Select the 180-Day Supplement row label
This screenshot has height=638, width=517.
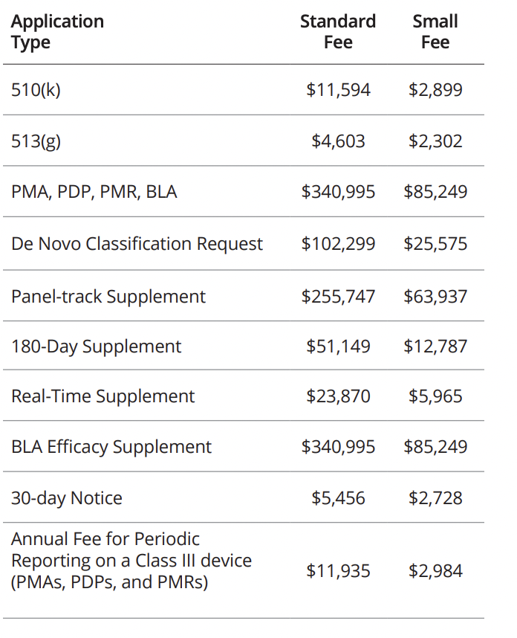click(96, 347)
